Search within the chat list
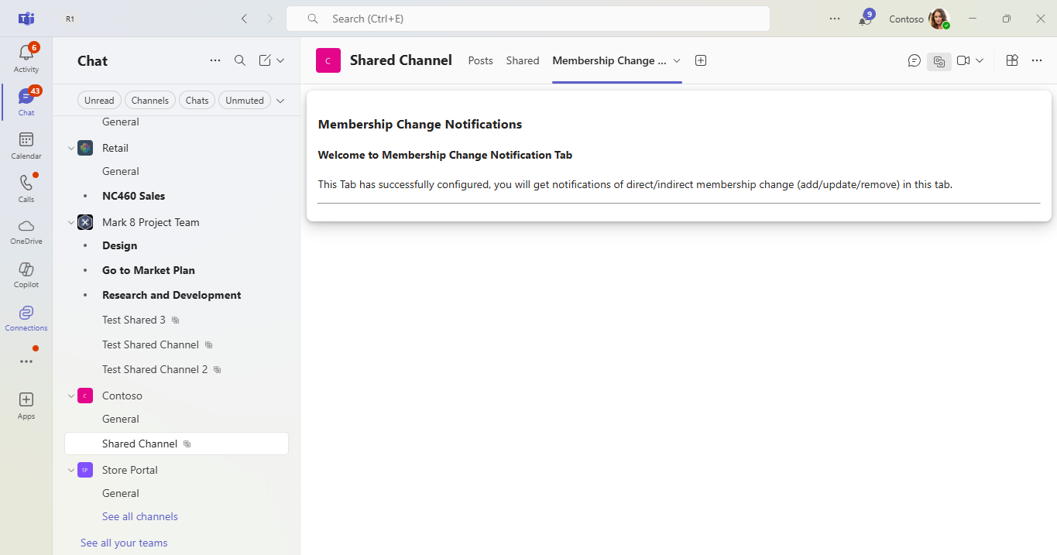The image size is (1057, 555). [240, 60]
